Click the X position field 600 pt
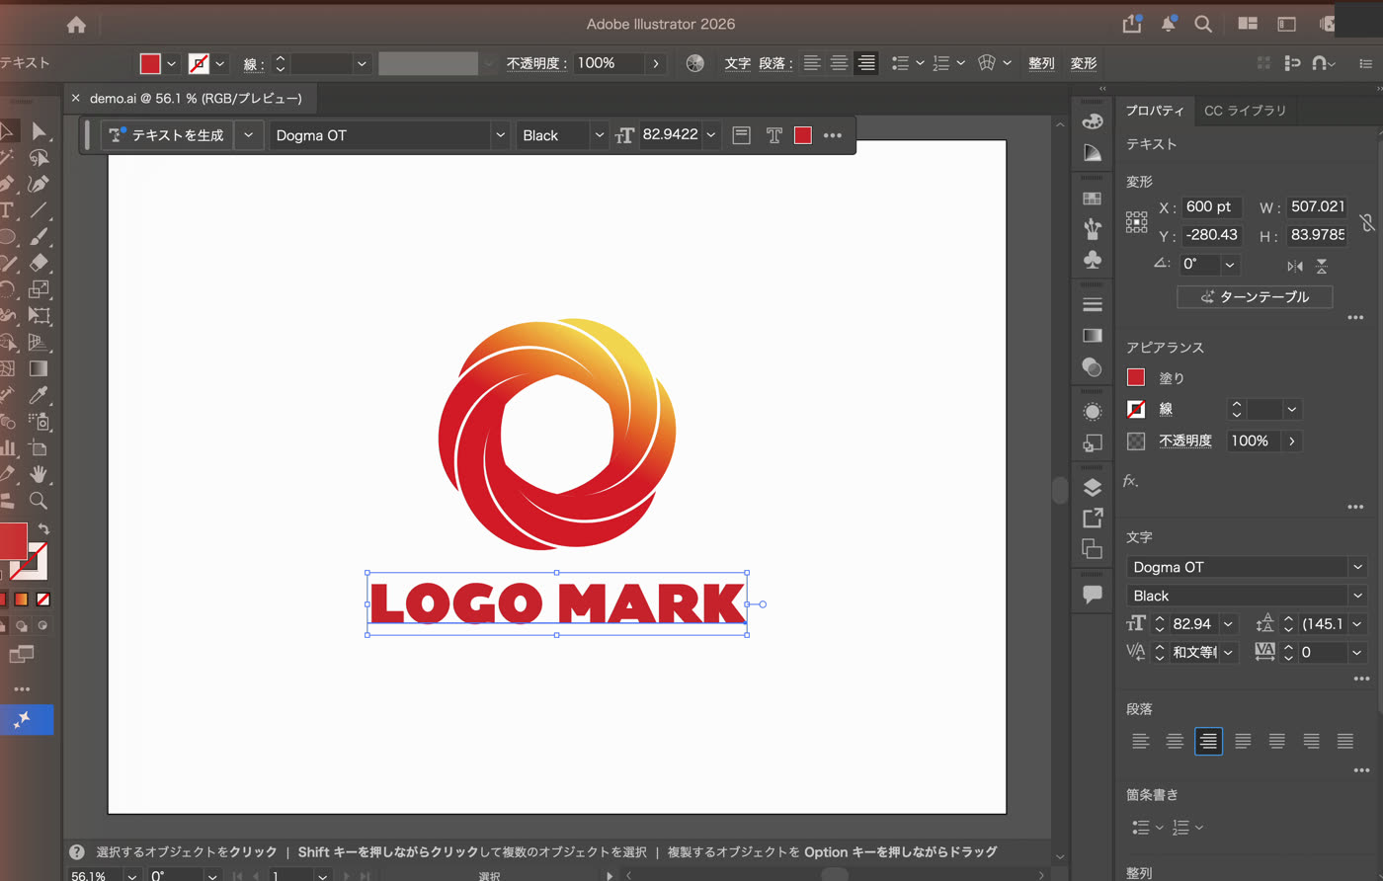The width and height of the screenshot is (1383, 881). point(1211,206)
